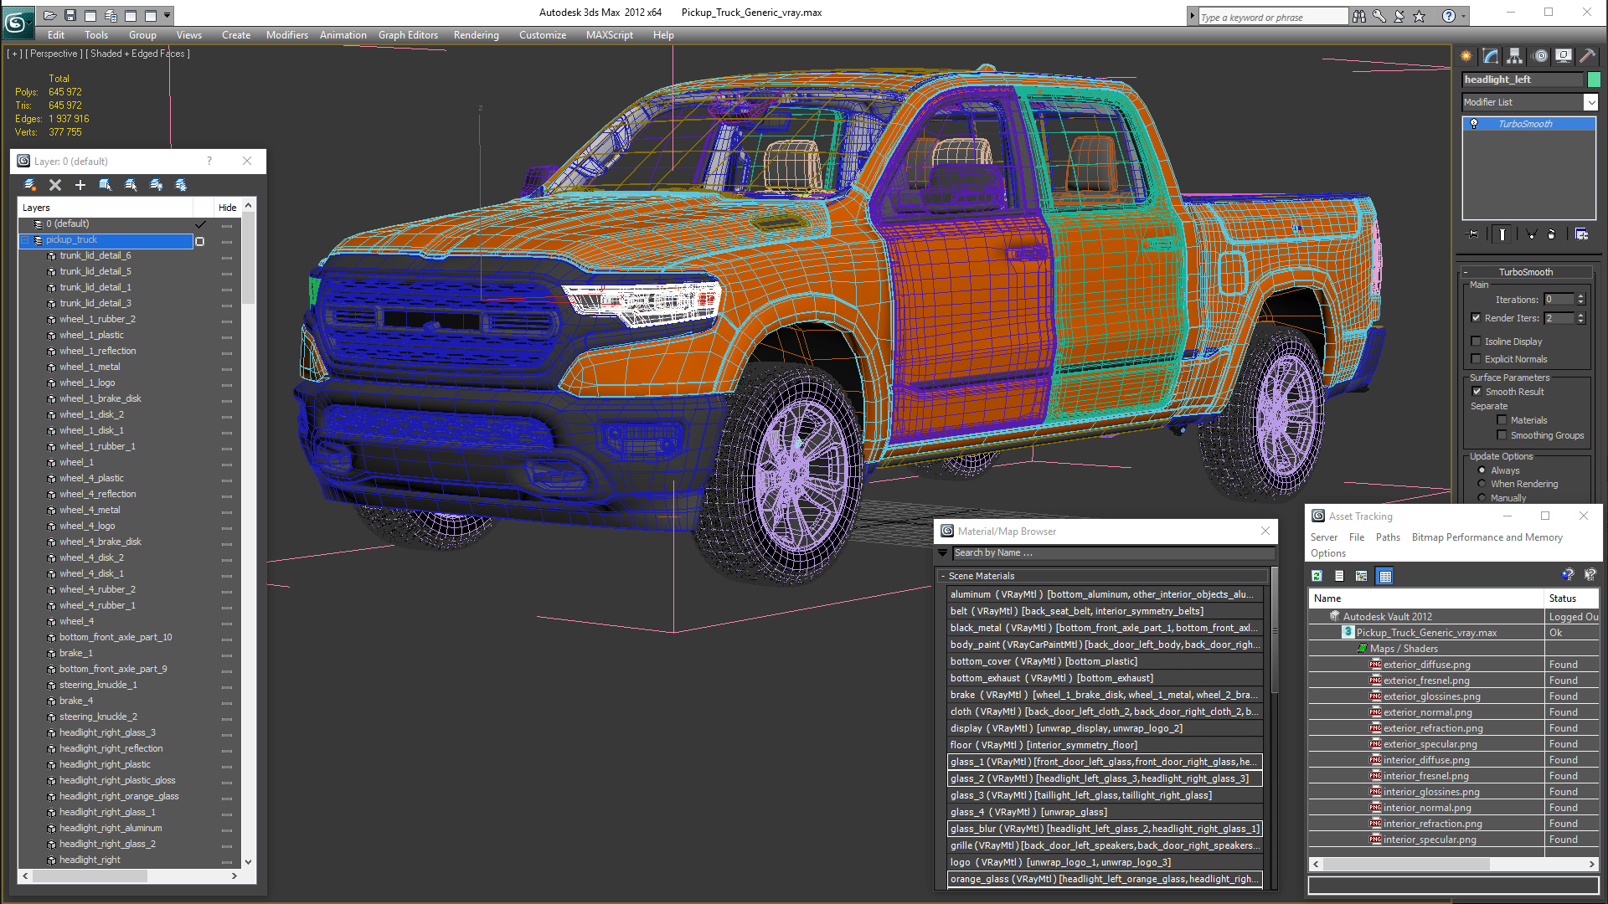Viewport: 1608px width, 904px height.
Task: Open the Modifier List dropdown
Action: click(1590, 102)
